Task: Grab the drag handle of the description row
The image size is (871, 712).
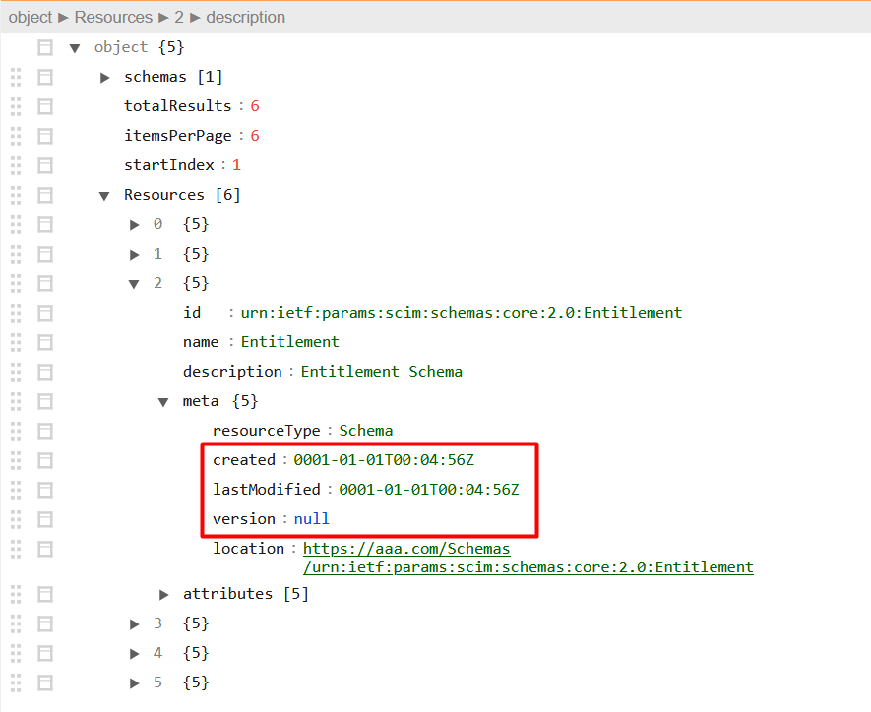Action: (16, 373)
